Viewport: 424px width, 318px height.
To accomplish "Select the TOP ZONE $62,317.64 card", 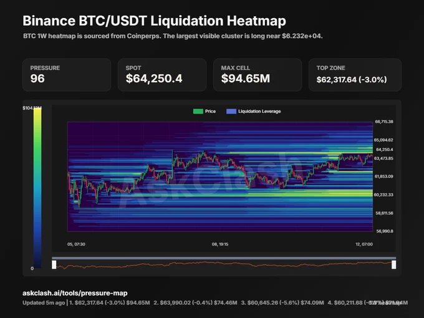I will pos(355,75).
